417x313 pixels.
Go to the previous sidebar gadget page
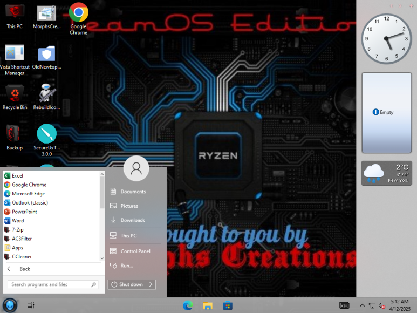(x=391, y=6)
